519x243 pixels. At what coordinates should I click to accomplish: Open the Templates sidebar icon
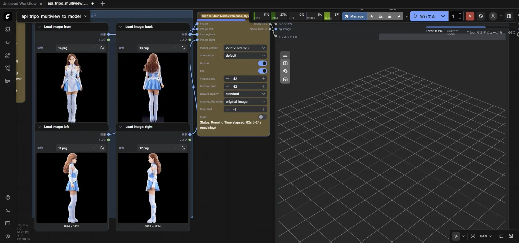click(x=8, y=81)
